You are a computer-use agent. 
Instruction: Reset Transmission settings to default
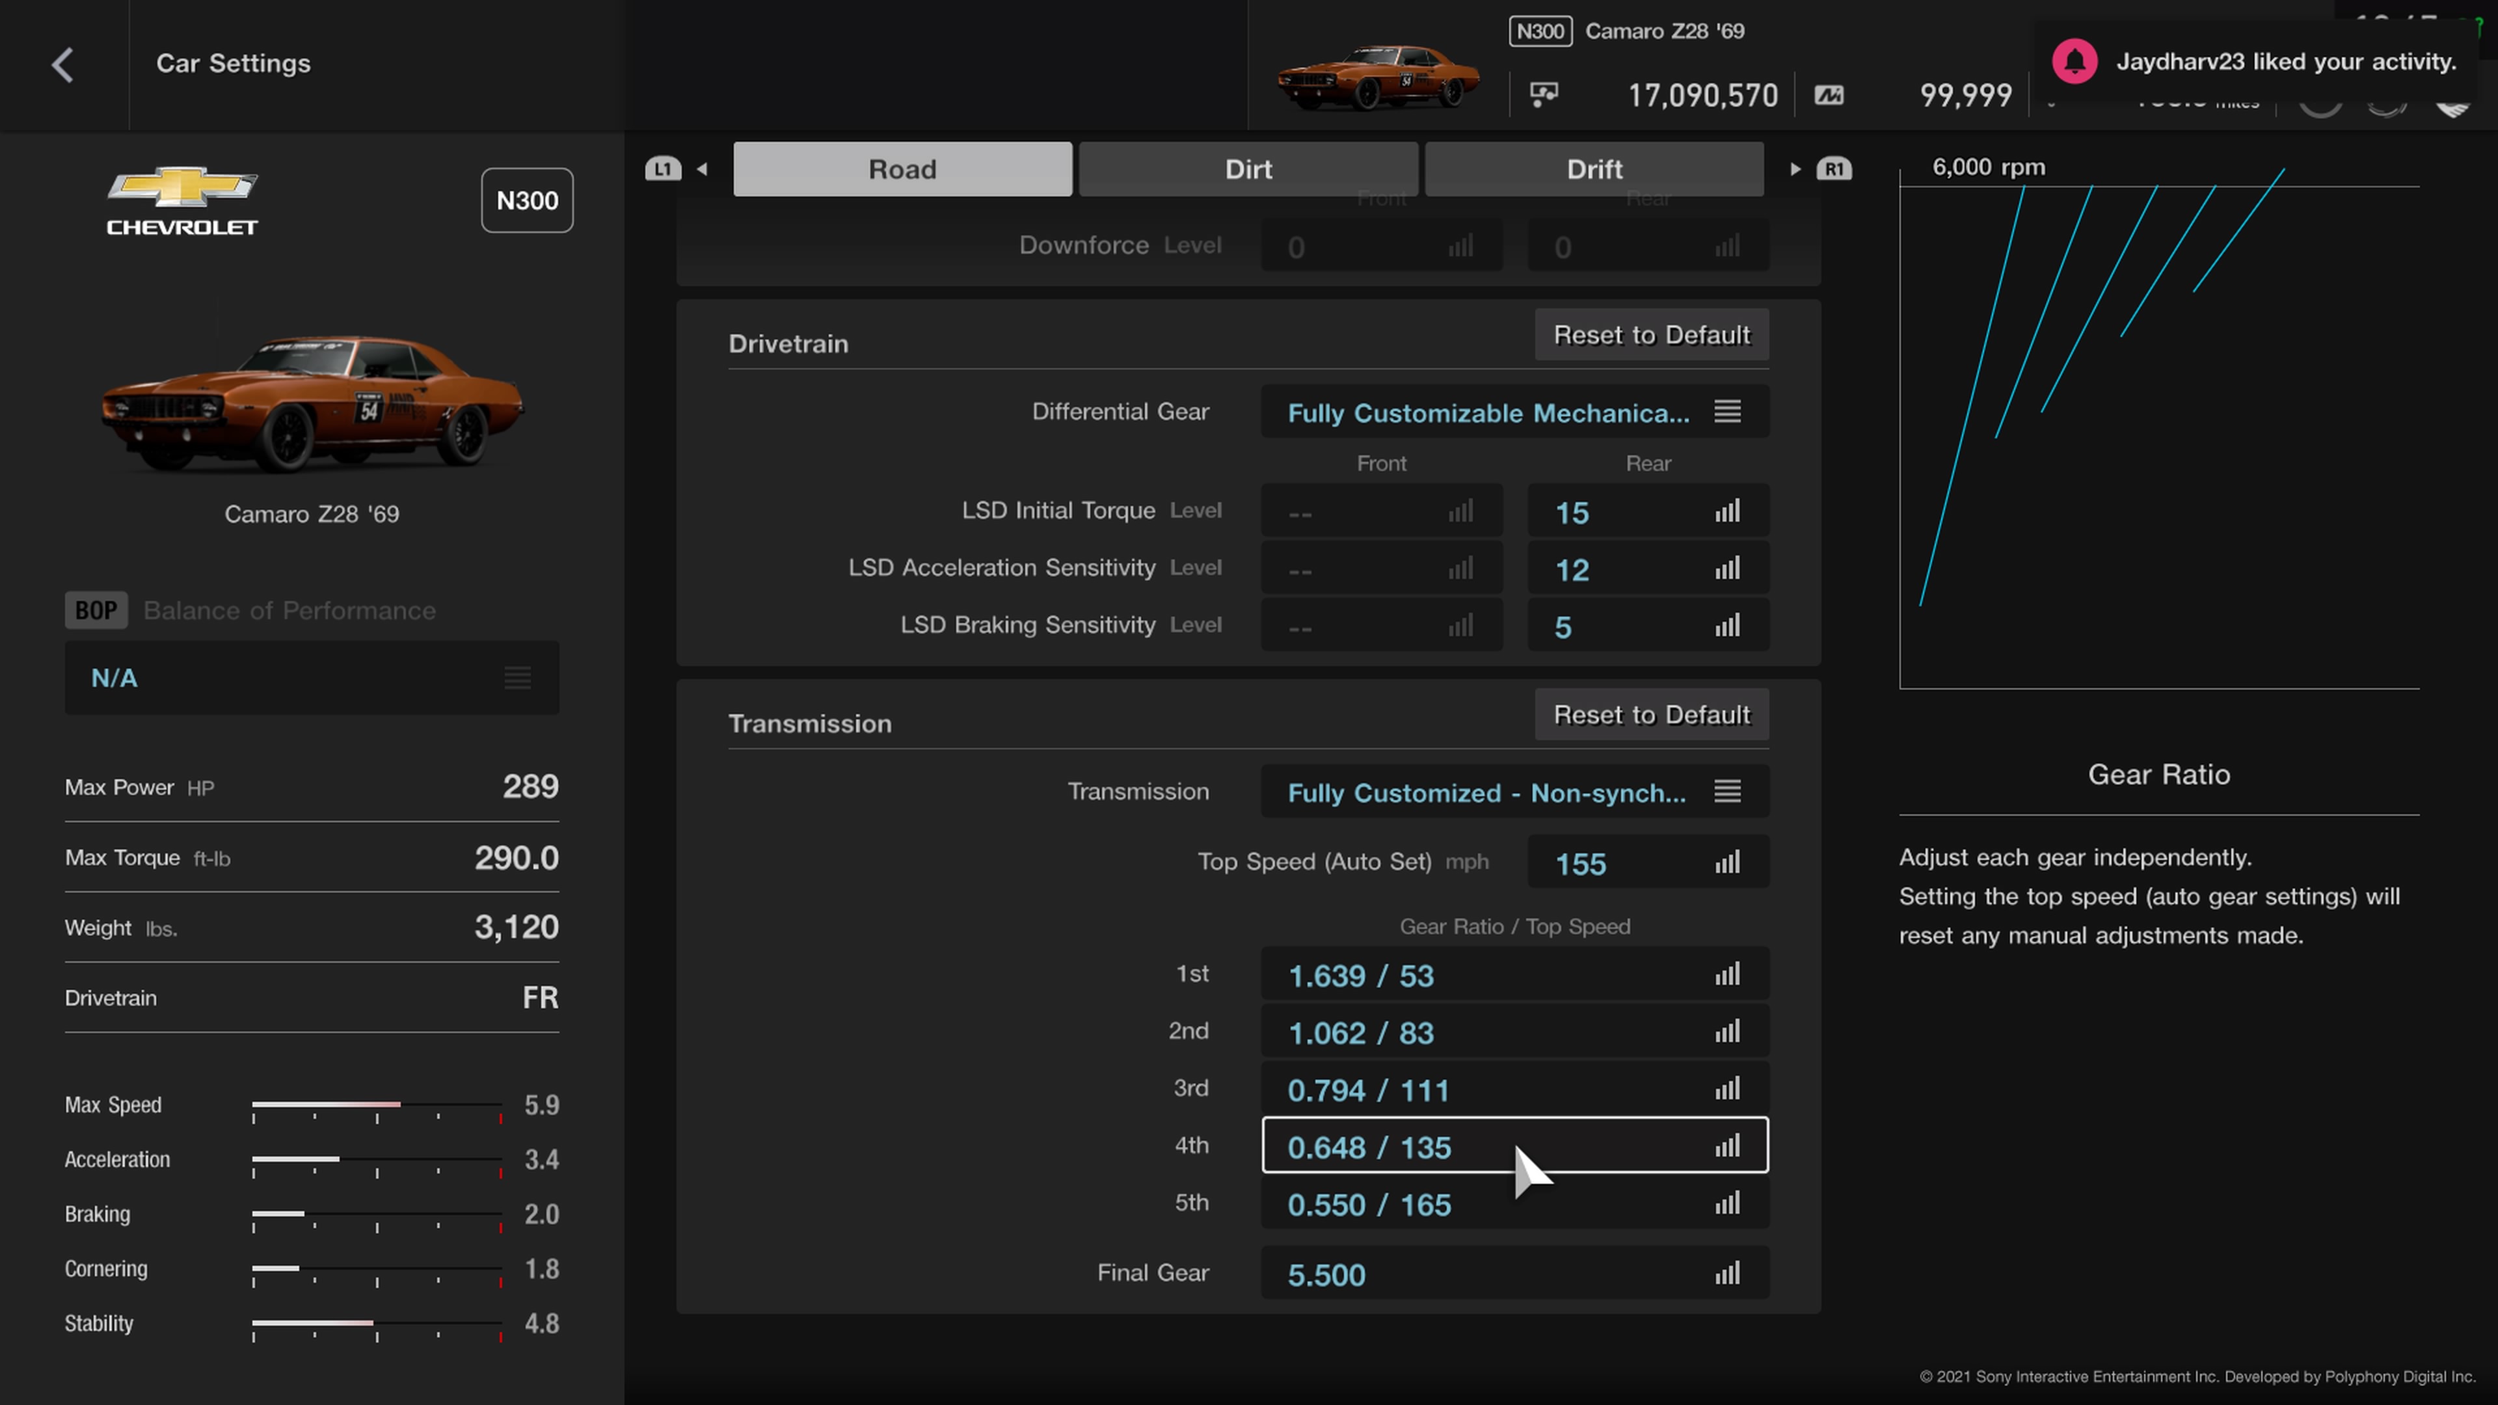pyautogui.click(x=1652, y=715)
